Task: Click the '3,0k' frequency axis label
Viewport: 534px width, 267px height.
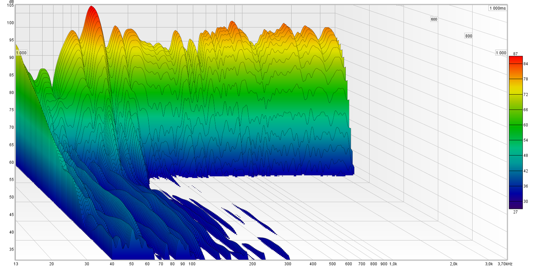Action: pos(489,264)
